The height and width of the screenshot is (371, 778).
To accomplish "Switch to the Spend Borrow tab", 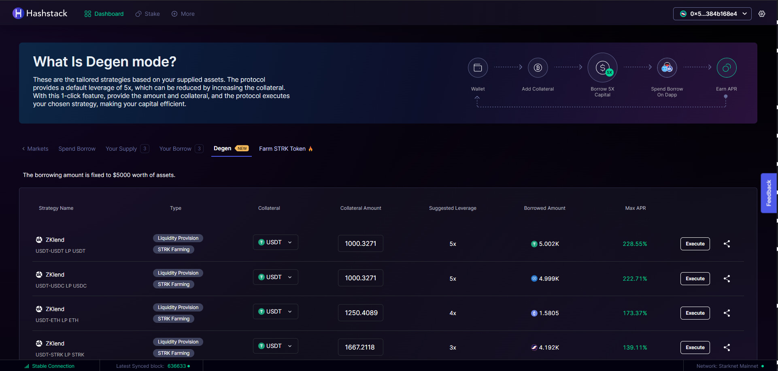I will coord(77,149).
